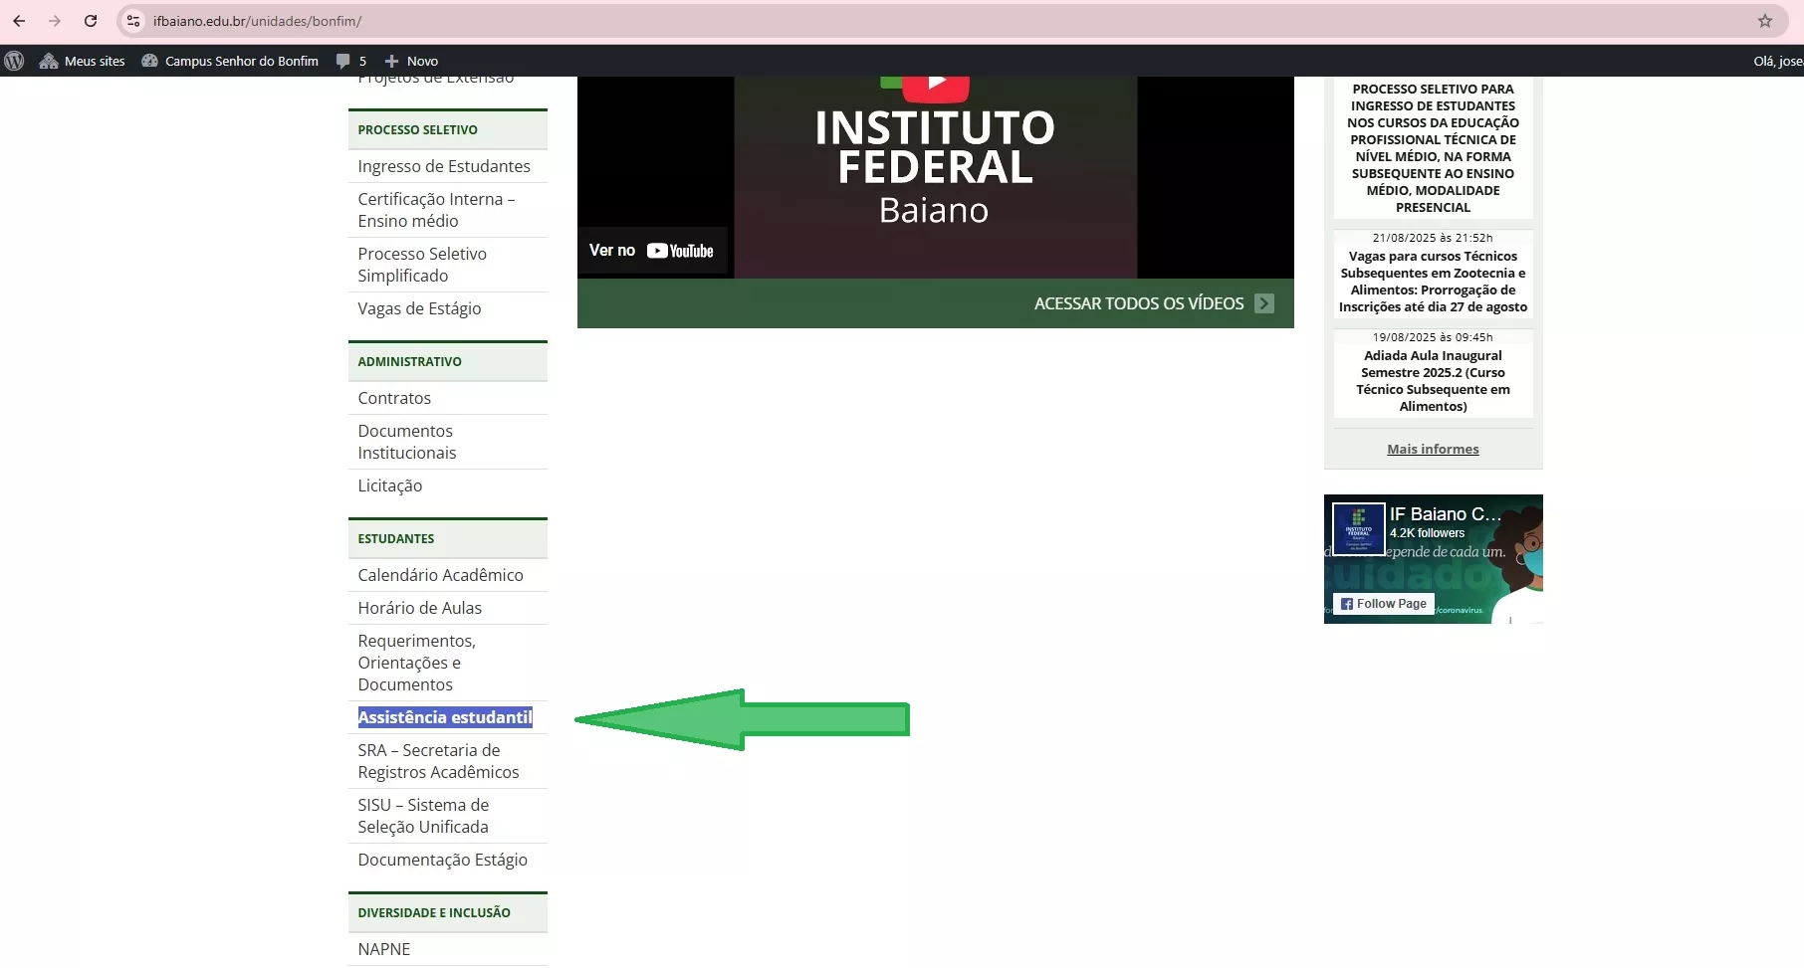
Task: Play the Instituto Federal YouTube video
Action: point(935,85)
